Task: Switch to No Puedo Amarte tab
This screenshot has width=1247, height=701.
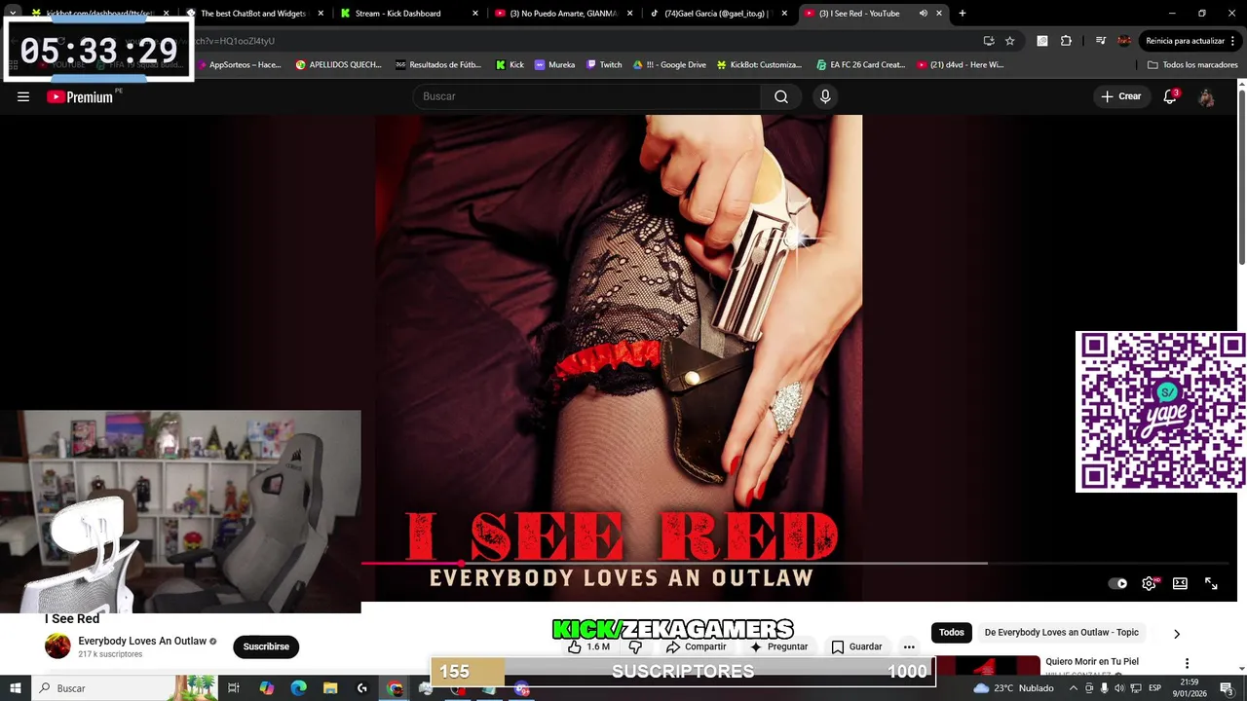Action: 564,14
